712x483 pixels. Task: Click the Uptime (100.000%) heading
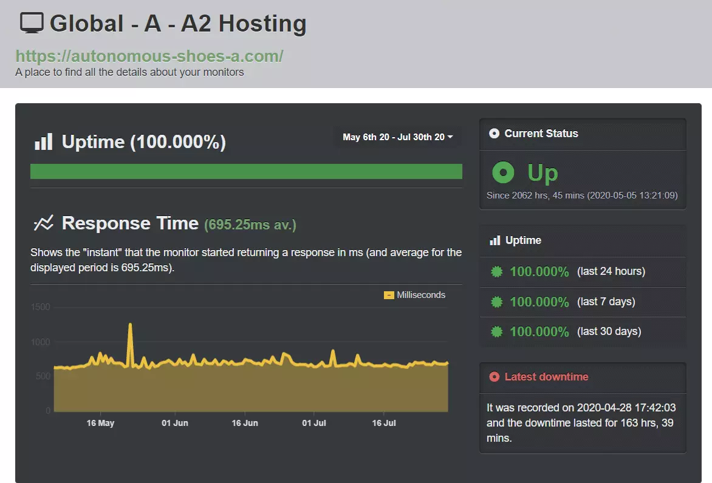coord(143,141)
